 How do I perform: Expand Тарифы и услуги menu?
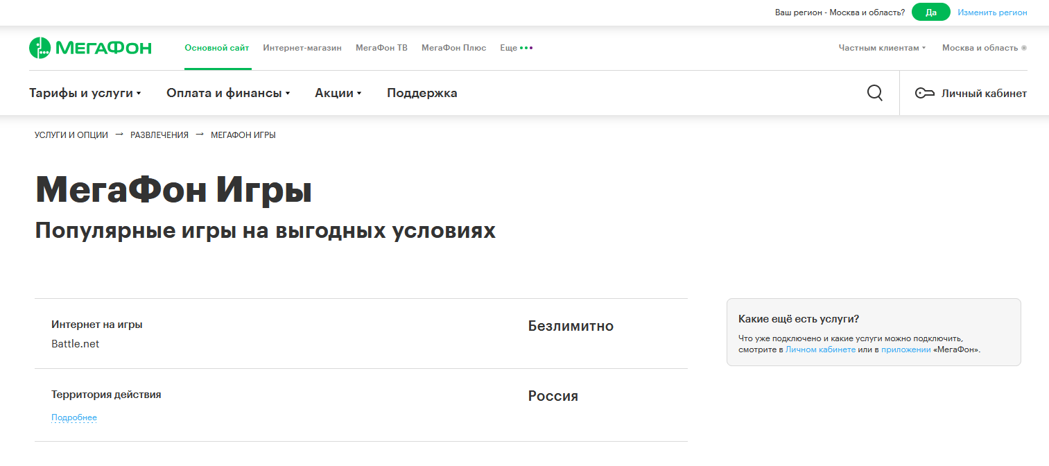(x=85, y=93)
